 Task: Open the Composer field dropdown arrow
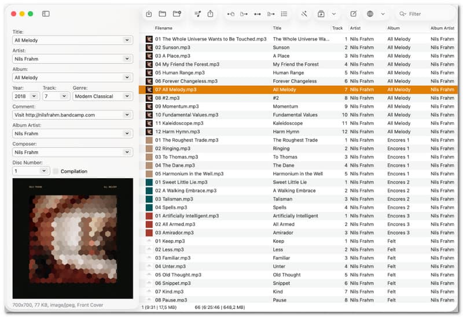tap(127, 152)
